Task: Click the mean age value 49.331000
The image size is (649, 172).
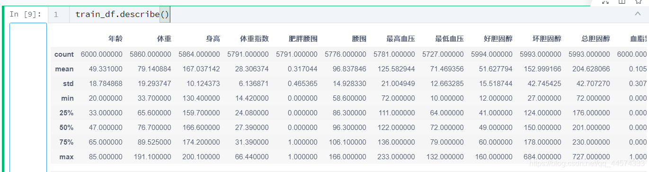Action: tap(106, 69)
